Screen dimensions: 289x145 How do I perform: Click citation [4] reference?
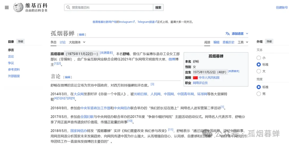56,98
